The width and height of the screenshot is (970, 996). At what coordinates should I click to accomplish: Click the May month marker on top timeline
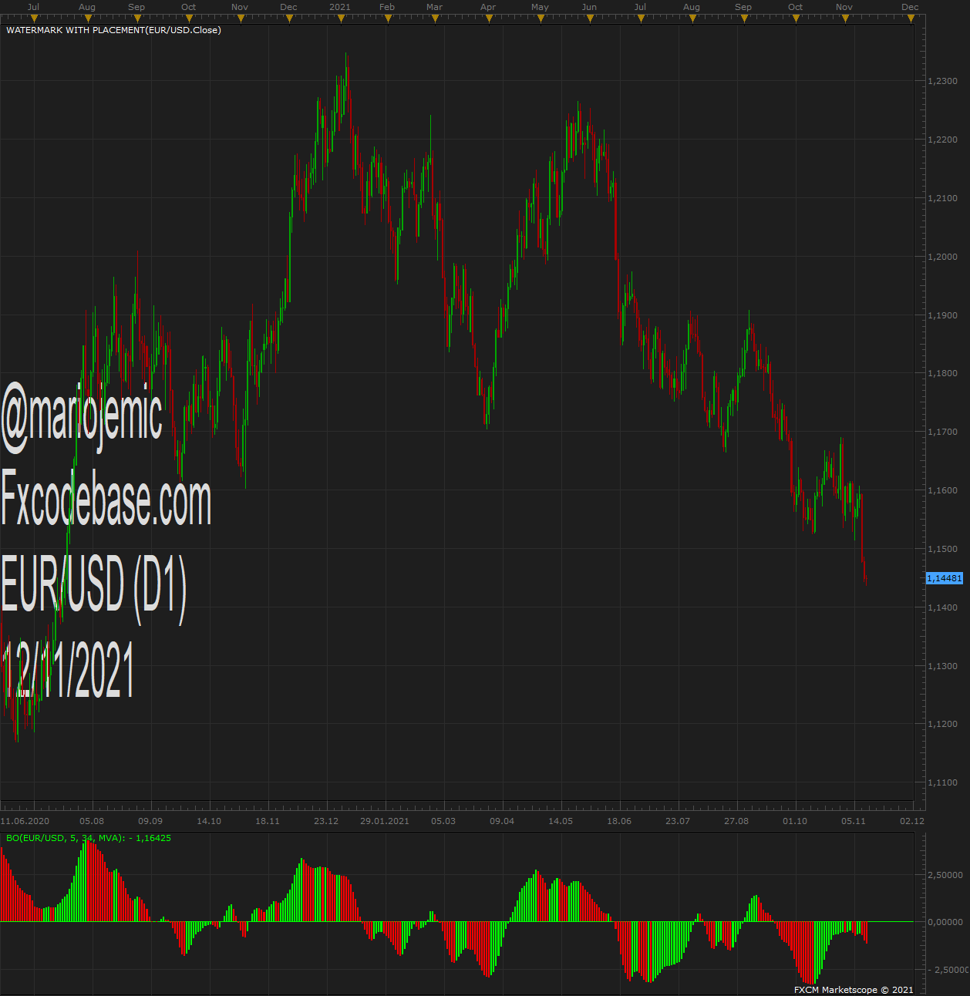(x=540, y=7)
